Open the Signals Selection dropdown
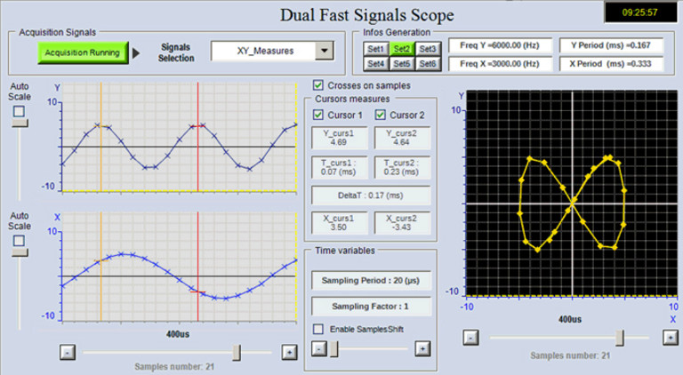The width and height of the screenshot is (683, 375). coord(323,52)
